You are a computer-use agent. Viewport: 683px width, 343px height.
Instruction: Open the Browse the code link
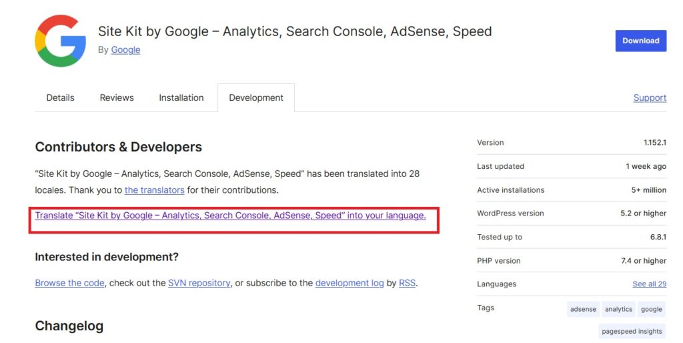coord(69,283)
